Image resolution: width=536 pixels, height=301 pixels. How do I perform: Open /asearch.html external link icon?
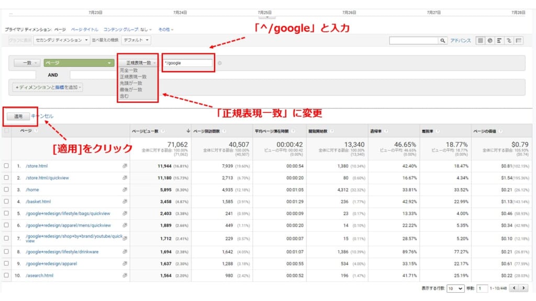click(125, 275)
